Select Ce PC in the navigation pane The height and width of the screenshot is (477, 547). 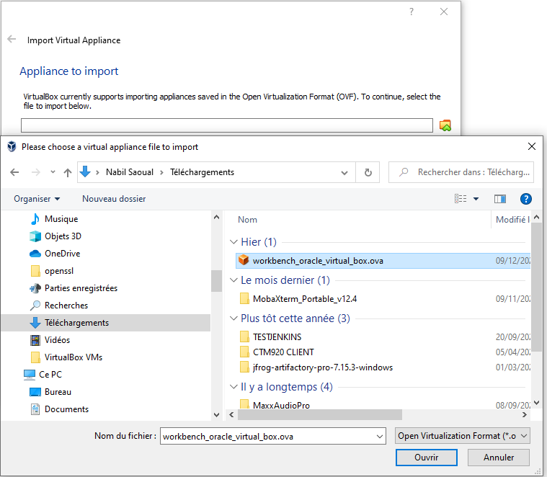pos(50,375)
